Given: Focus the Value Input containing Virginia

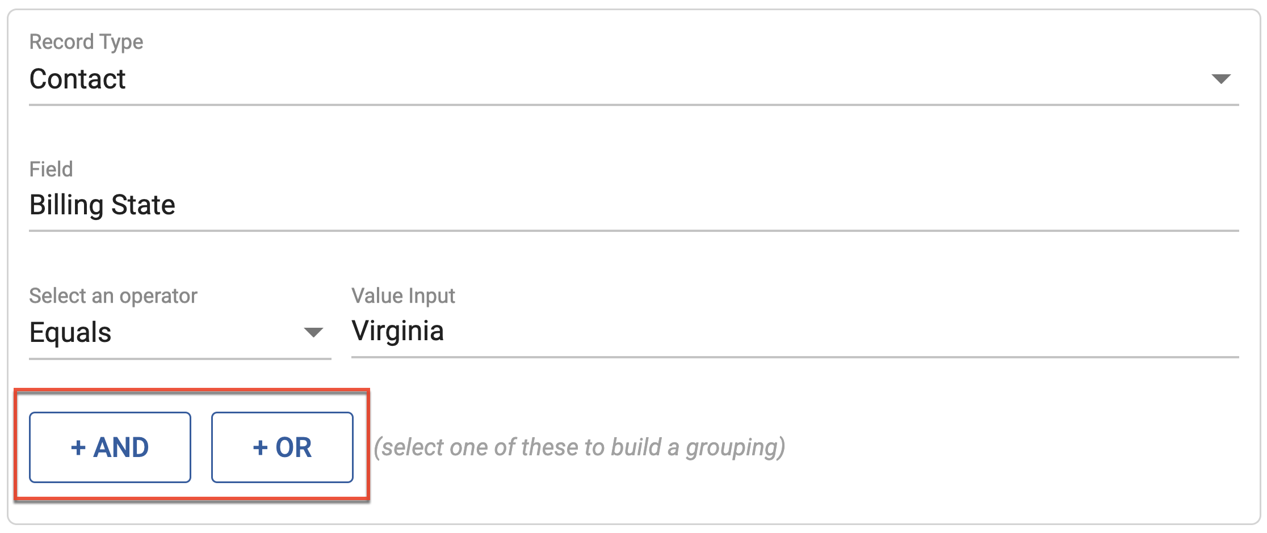Looking at the screenshot, I should click(x=795, y=331).
